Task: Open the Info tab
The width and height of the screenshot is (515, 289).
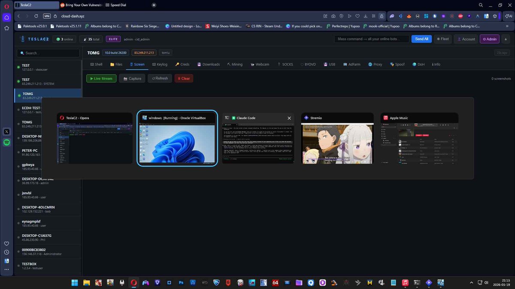Action: pyautogui.click(x=436, y=64)
